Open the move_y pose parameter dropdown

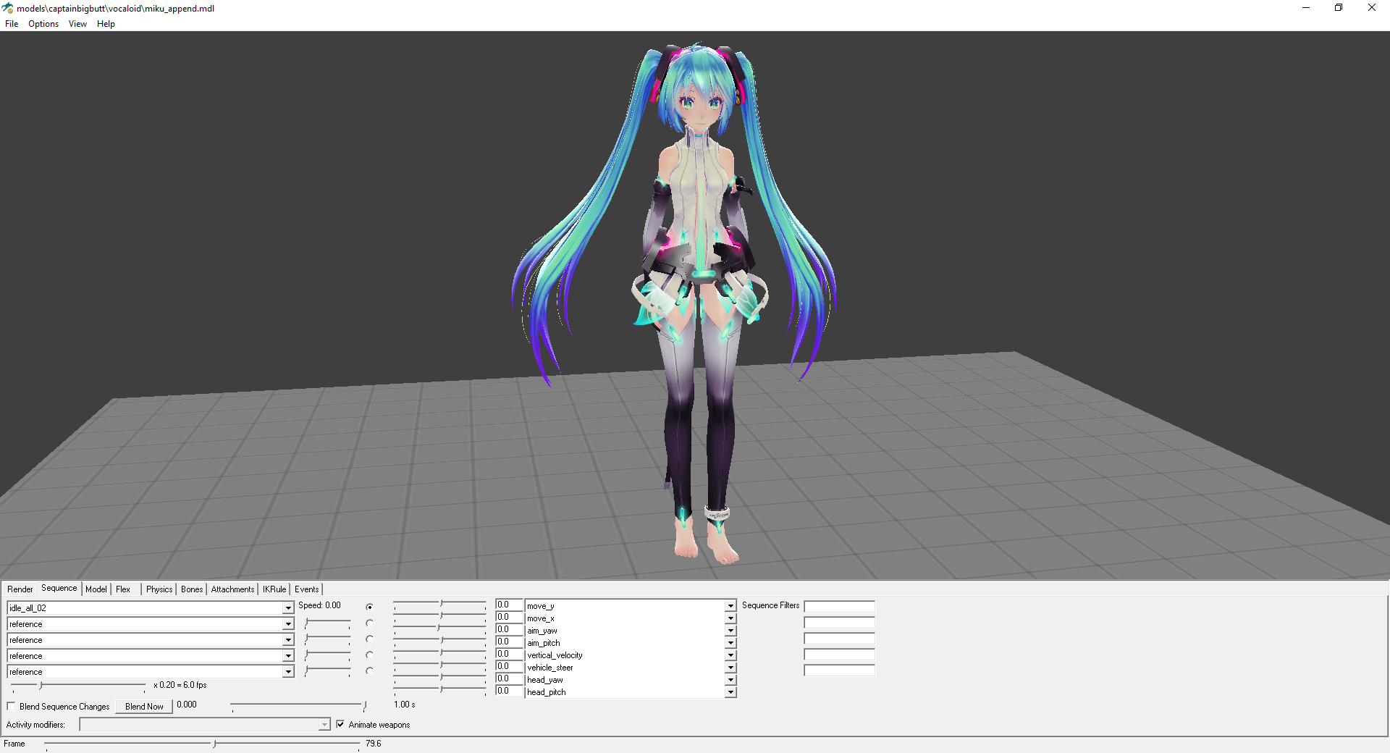730,606
